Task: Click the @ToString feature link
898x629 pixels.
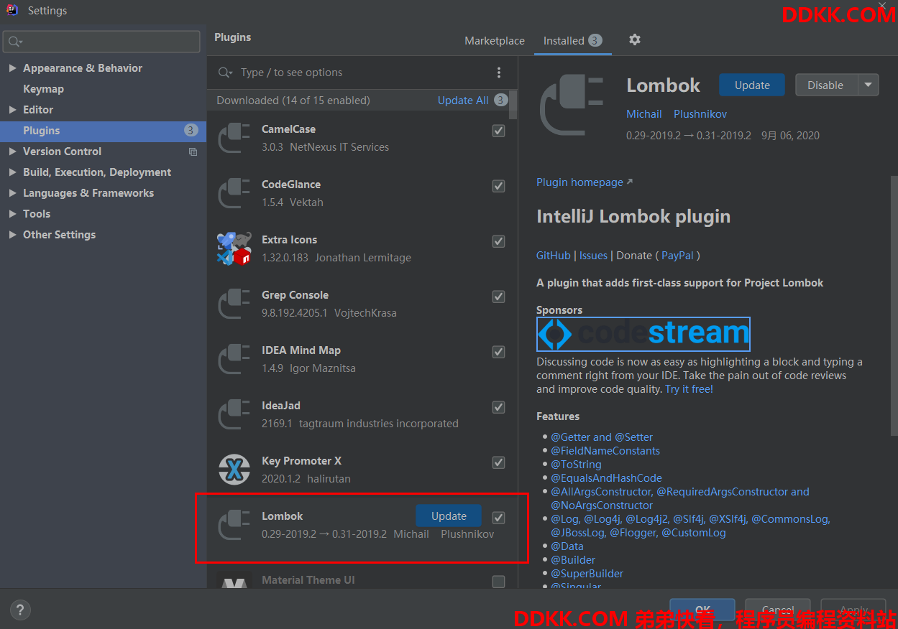Action: 576,465
